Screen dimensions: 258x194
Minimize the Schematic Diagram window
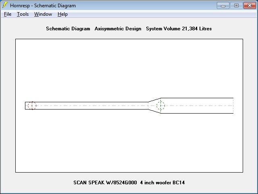coord(223,5)
